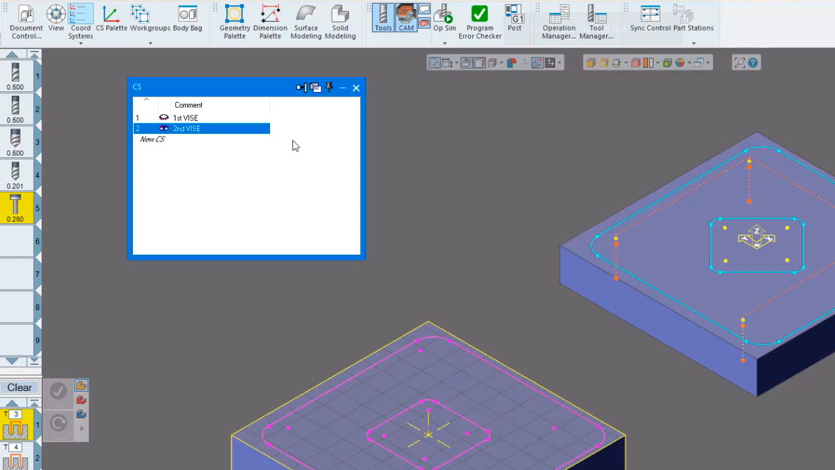Toggle the CAM palette button

pos(406,18)
